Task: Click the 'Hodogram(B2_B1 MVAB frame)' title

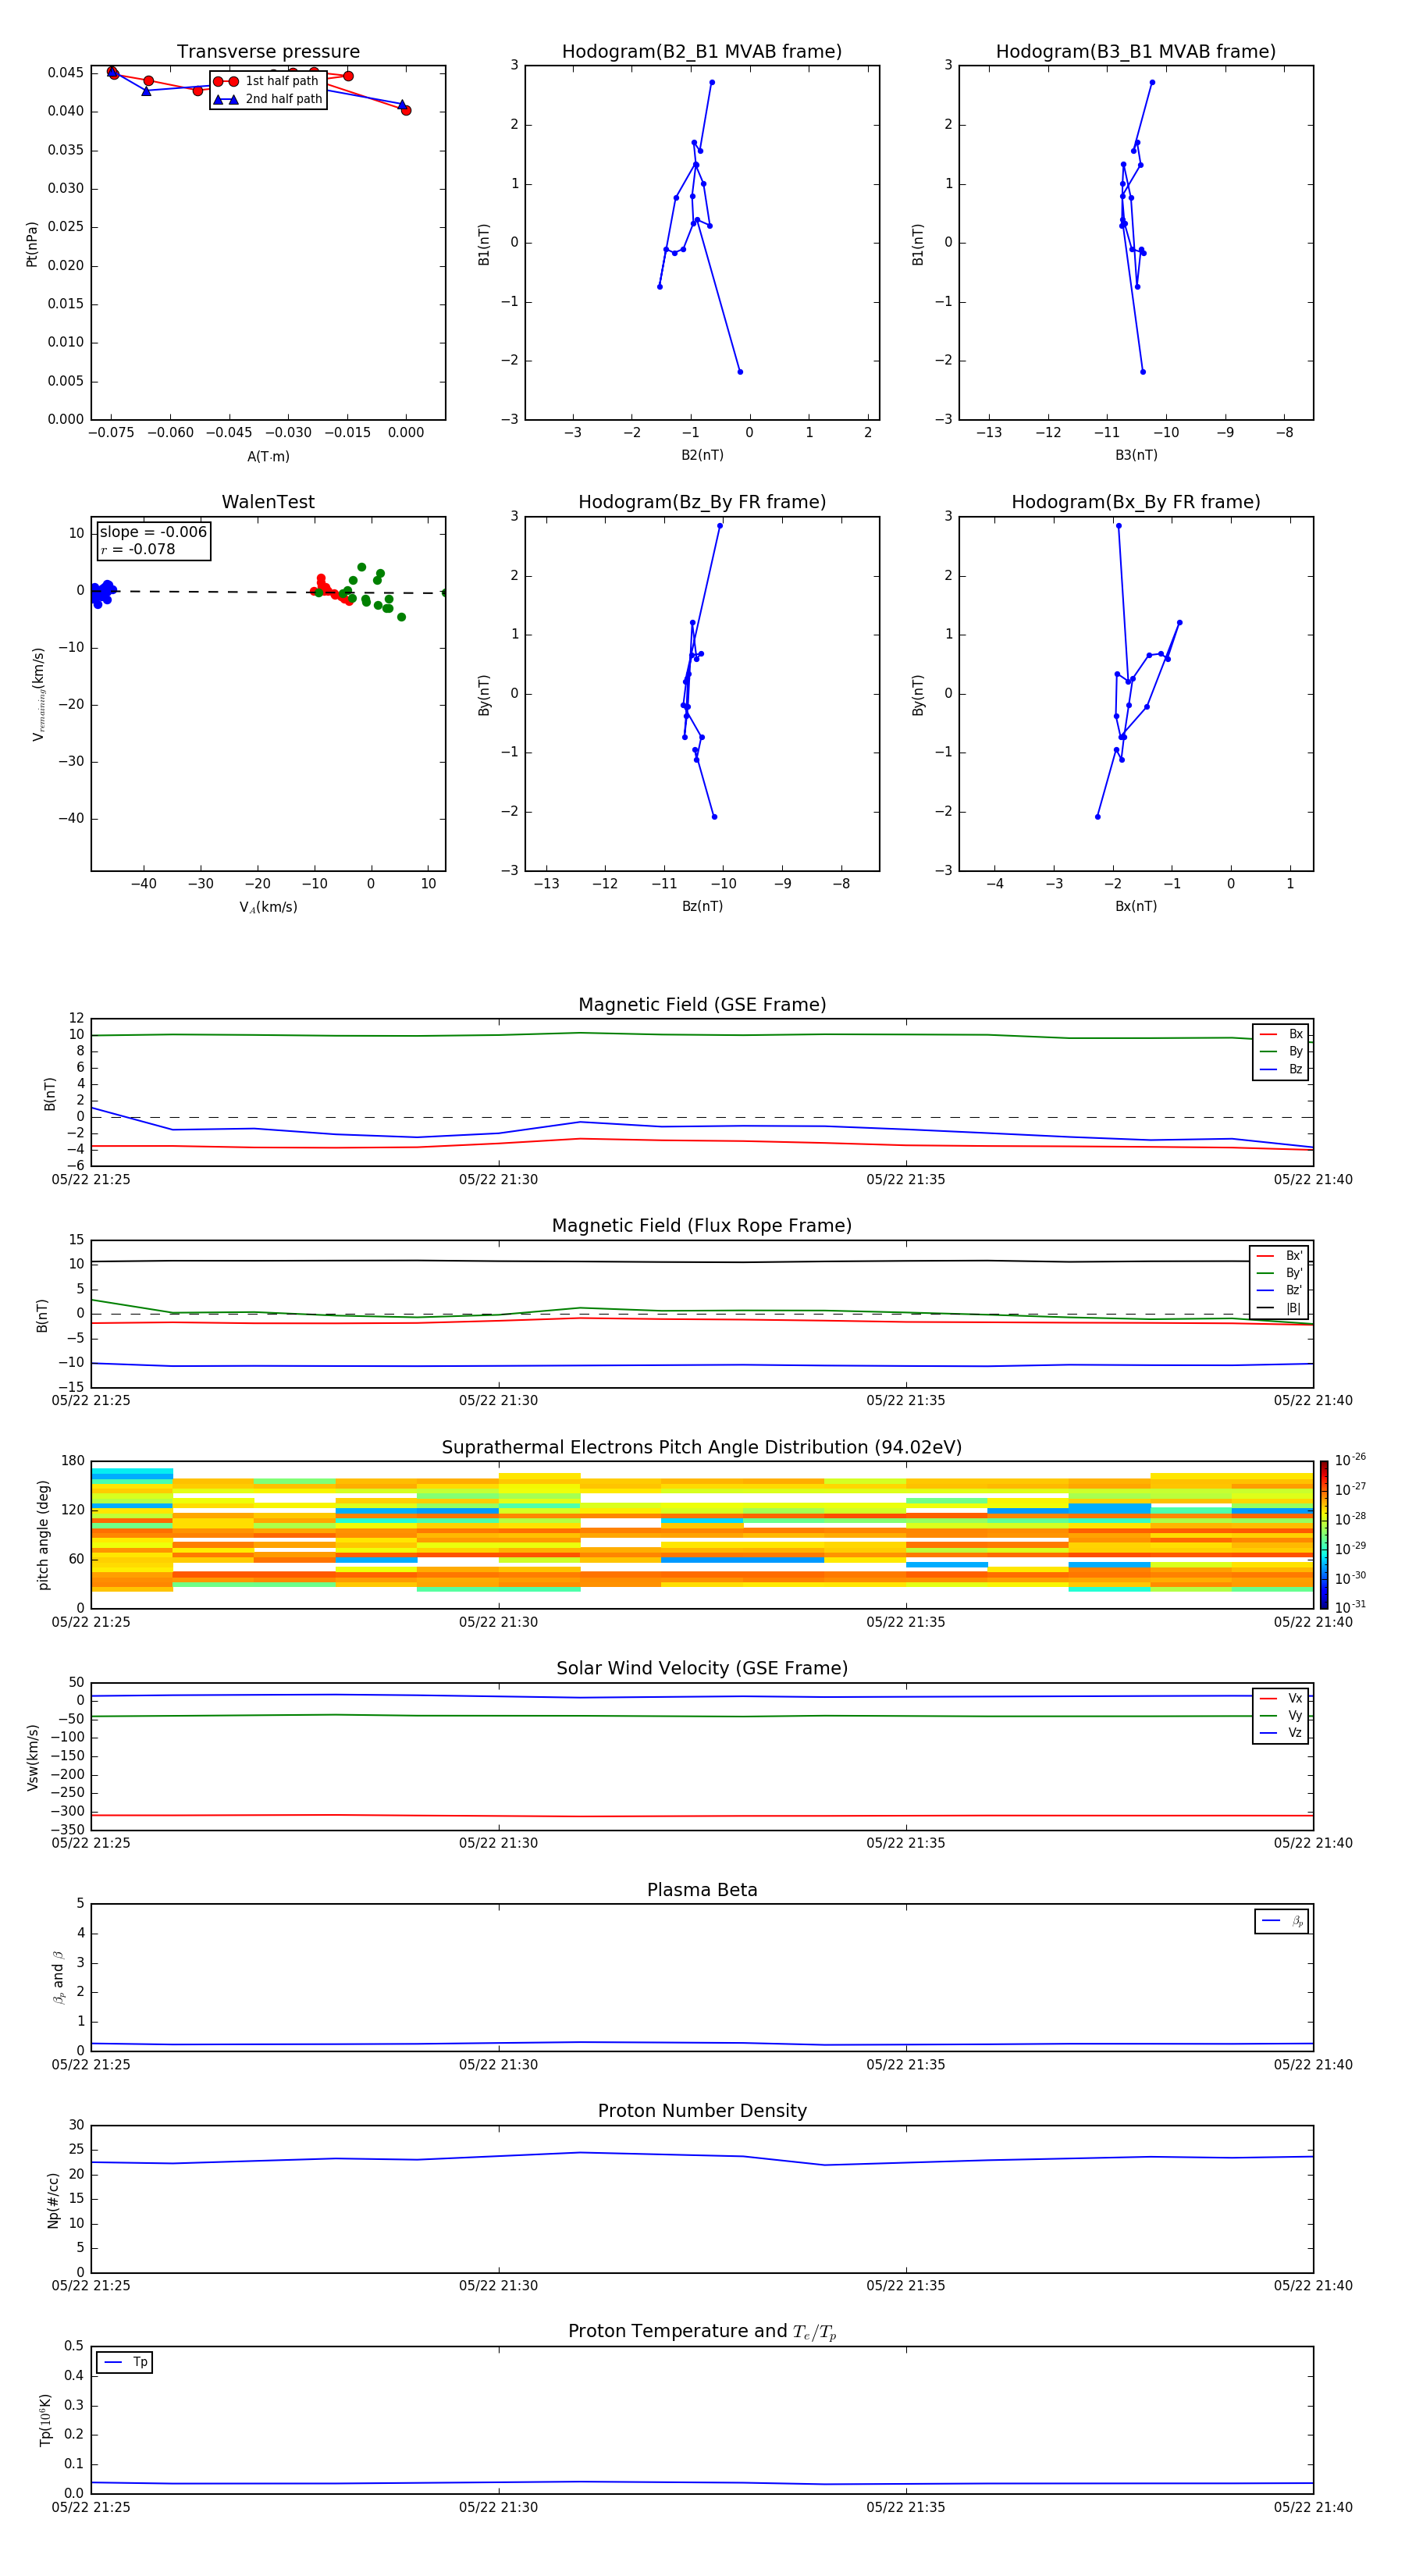Action: click(702, 52)
